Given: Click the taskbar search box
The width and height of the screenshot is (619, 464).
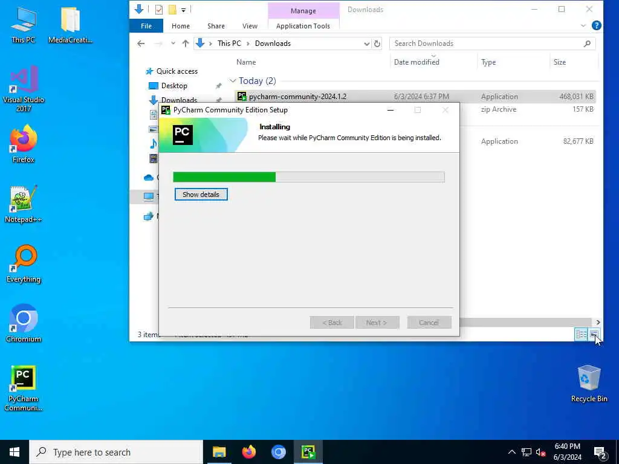Looking at the screenshot, I should pyautogui.click(x=116, y=452).
